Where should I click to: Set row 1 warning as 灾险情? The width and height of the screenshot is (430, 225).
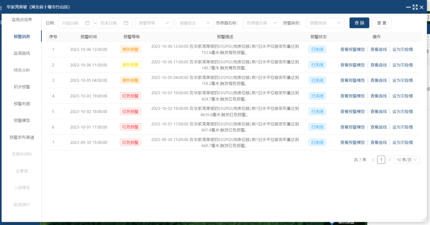403,50
